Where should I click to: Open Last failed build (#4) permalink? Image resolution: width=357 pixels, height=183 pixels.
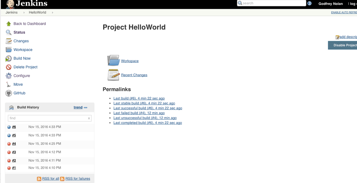pyautogui.click(x=139, y=113)
